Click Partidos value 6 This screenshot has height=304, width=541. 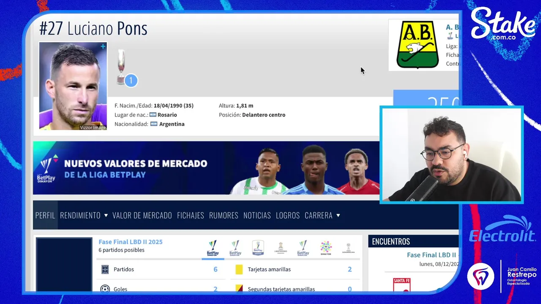pos(215,269)
